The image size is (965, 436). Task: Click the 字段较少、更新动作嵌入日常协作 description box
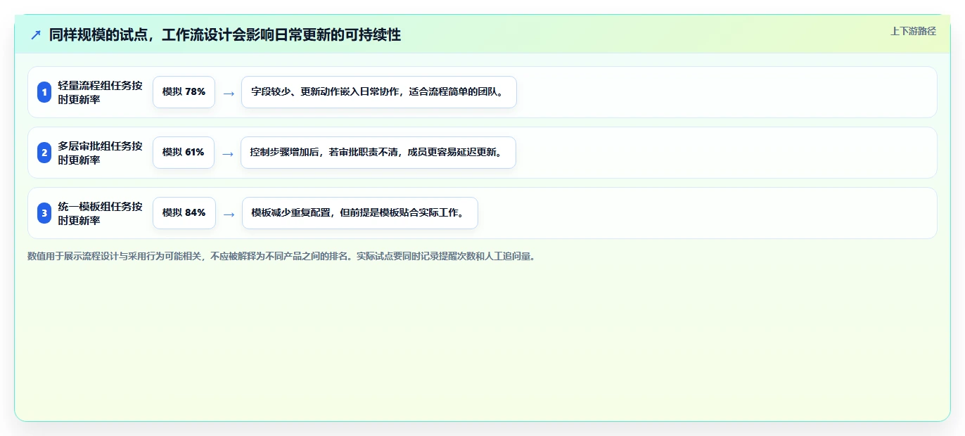[379, 92]
